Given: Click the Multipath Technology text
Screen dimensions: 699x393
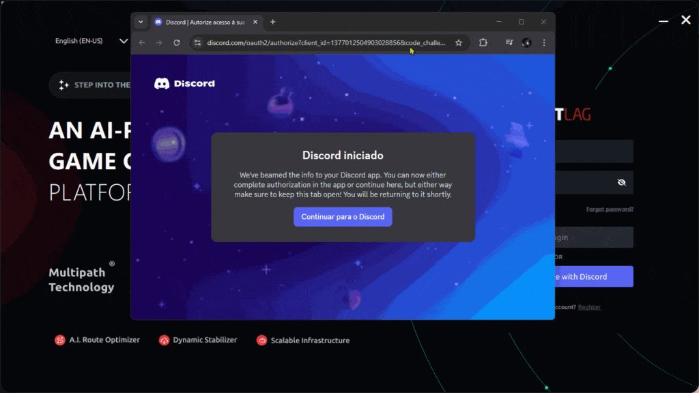Looking at the screenshot, I should pos(82,280).
